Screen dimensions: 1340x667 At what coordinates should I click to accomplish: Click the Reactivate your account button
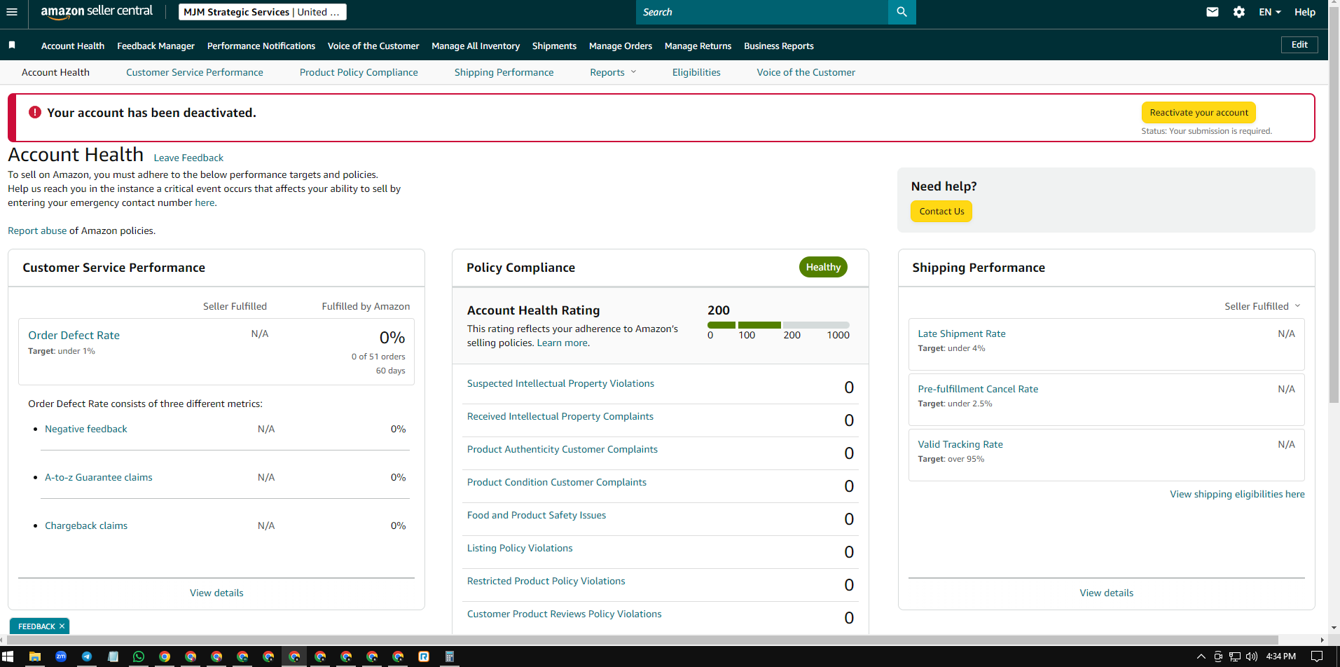(1199, 113)
